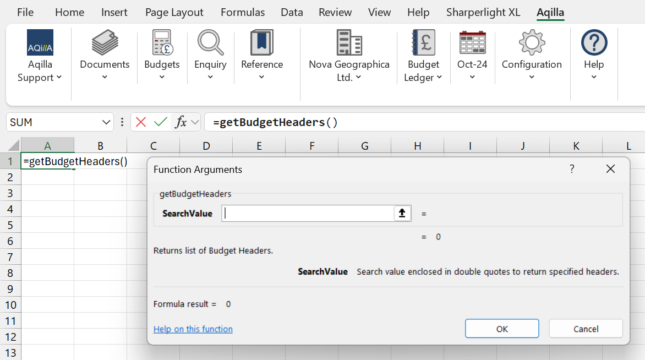Open the Sharperlight XL tab
Image resolution: width=645 pixels, height=360 pixels.
[483, 12]
